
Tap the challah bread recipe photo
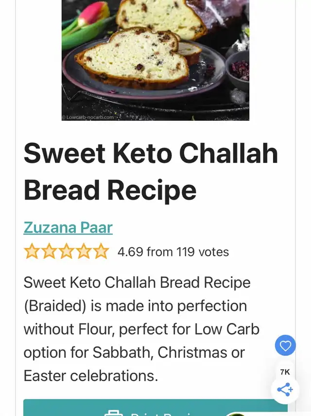coord(155,60)
